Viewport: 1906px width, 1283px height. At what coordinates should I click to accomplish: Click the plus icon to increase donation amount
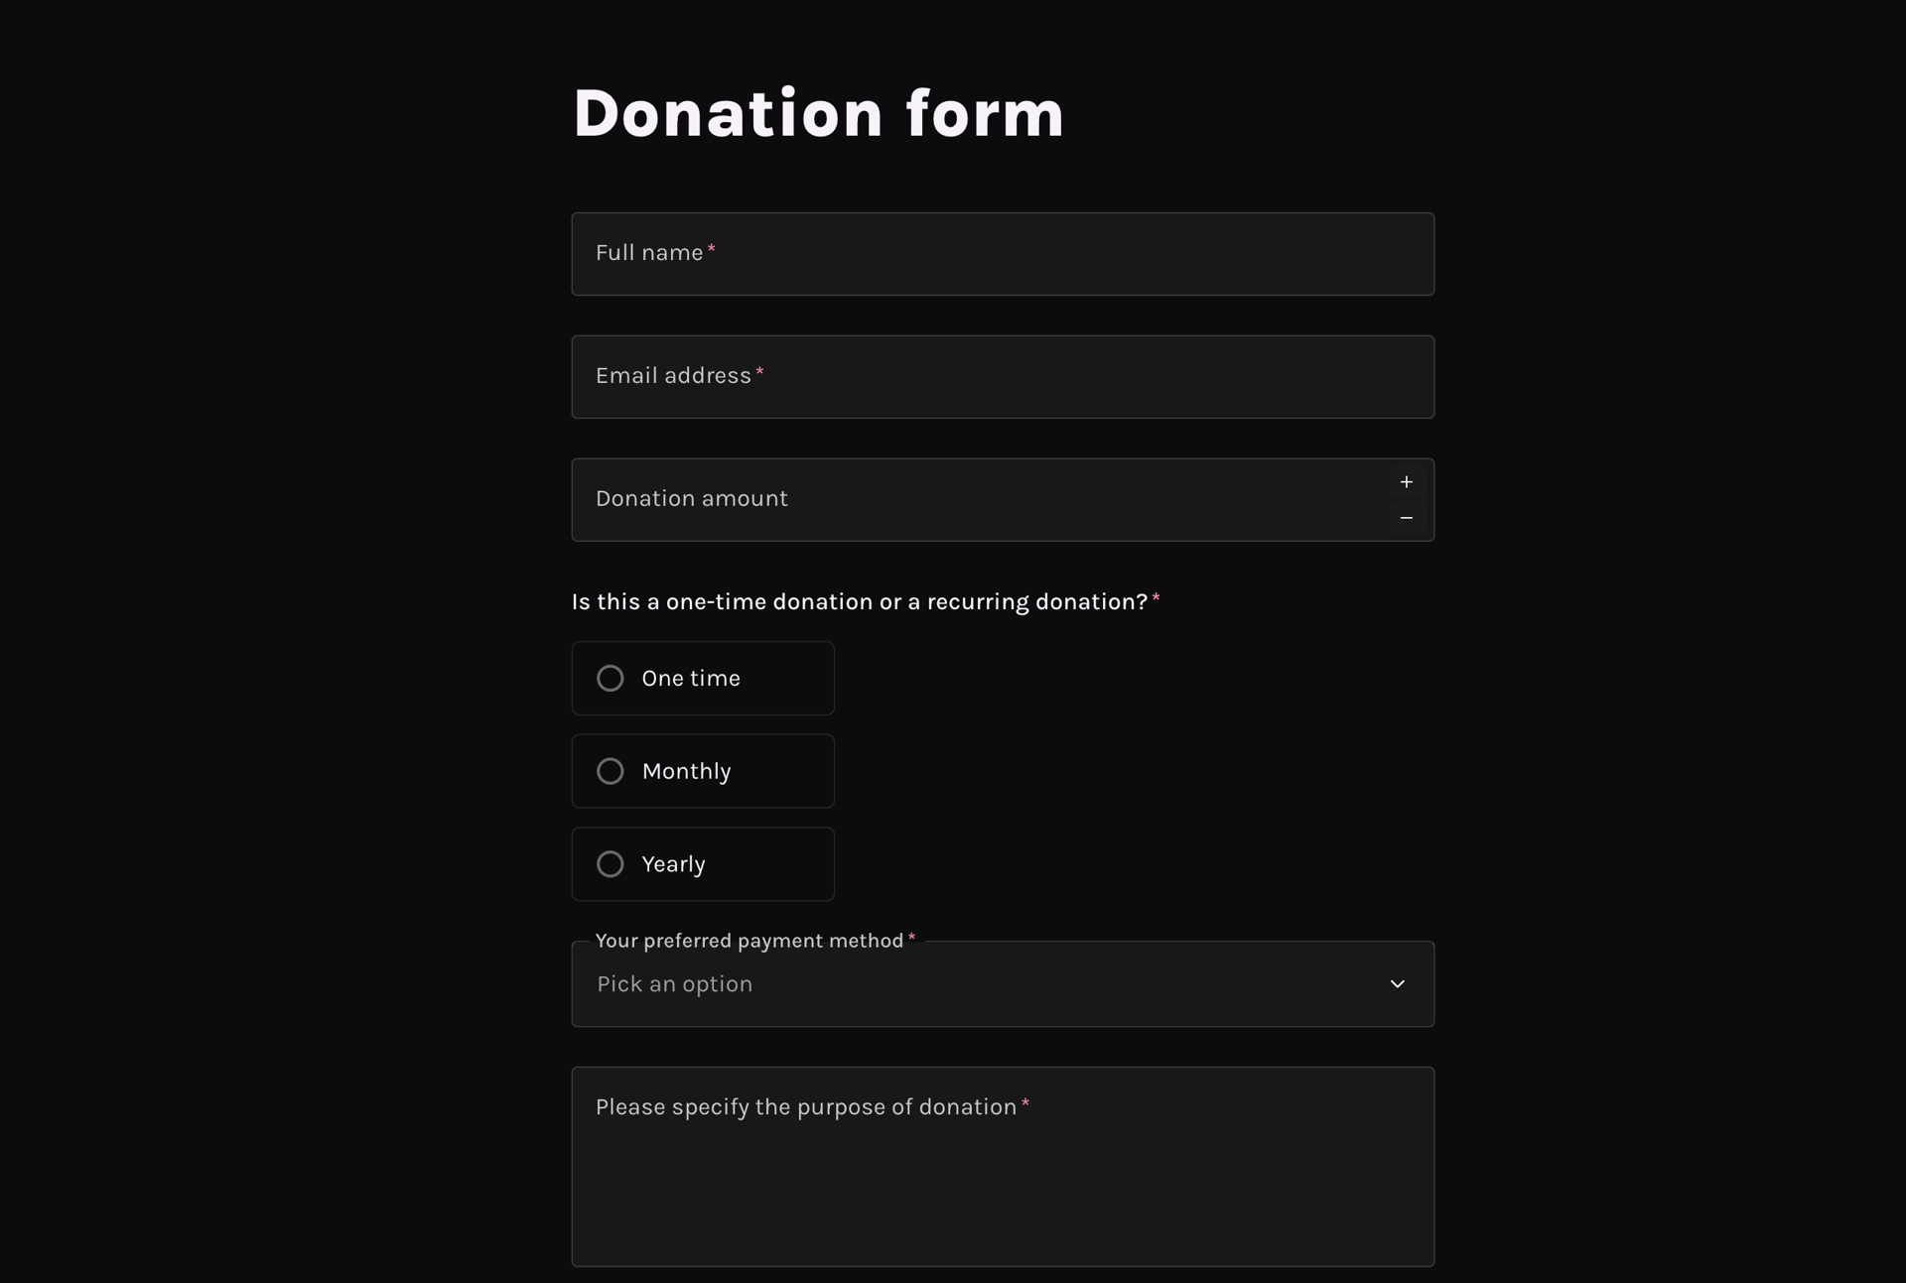(x=1406, y=482)
